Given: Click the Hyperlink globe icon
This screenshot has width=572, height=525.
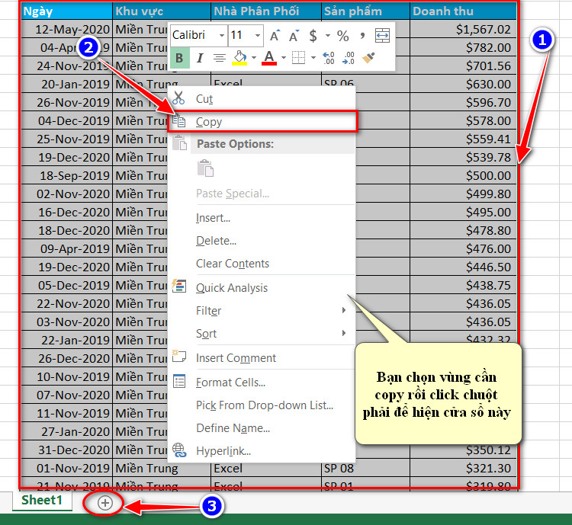Looking at the screenshot, I should [179, 450].
